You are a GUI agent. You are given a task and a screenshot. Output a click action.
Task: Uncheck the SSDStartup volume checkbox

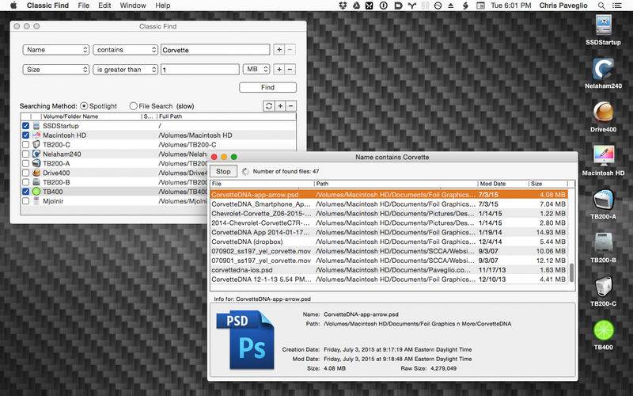click(26, 126)
